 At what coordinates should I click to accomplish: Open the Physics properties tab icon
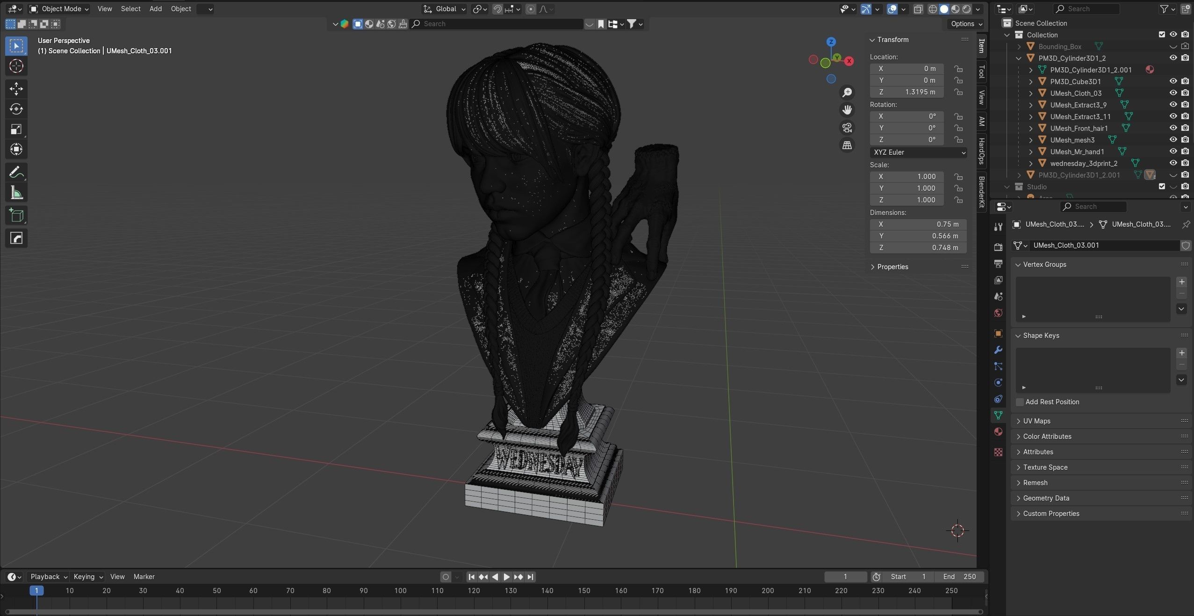click(998, 383)
